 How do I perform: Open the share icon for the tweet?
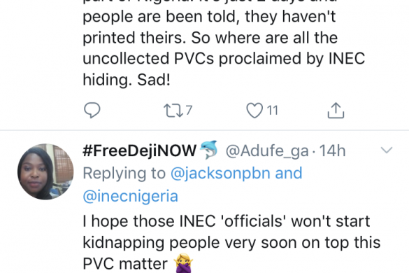pyautogui.click(x=336, y=111)
